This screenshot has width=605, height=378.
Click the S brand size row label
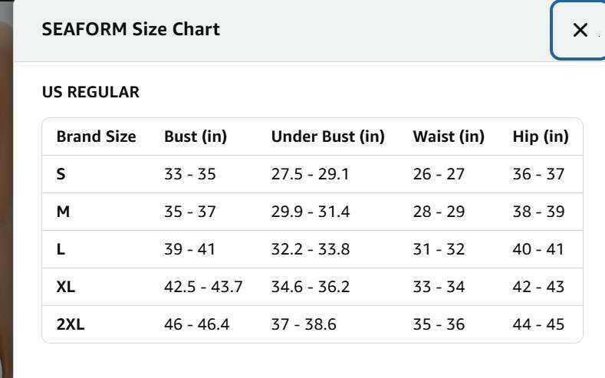pos(61,174)
